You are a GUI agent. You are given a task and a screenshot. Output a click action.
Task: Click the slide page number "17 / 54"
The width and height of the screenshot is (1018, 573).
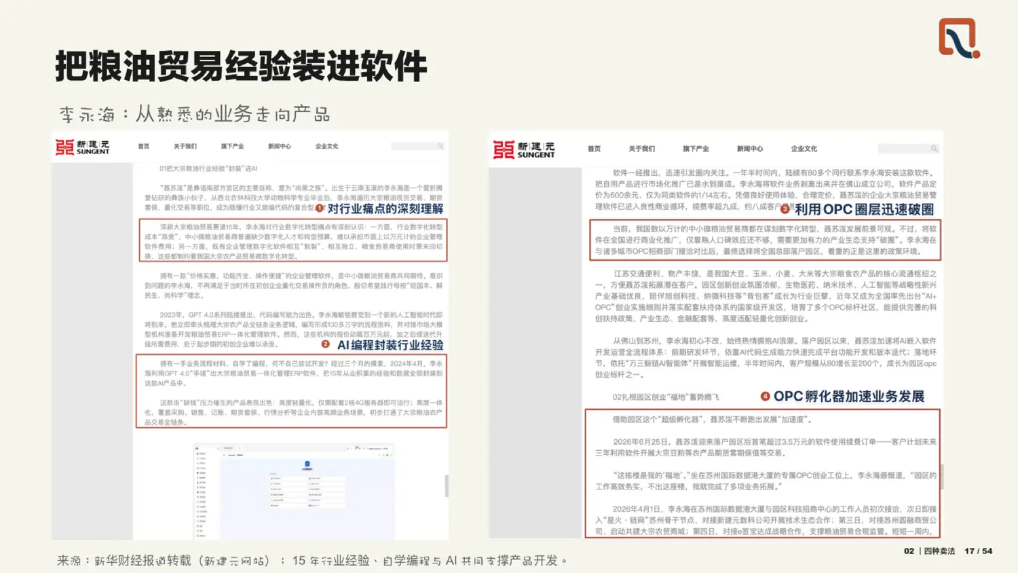click(978, 551)
